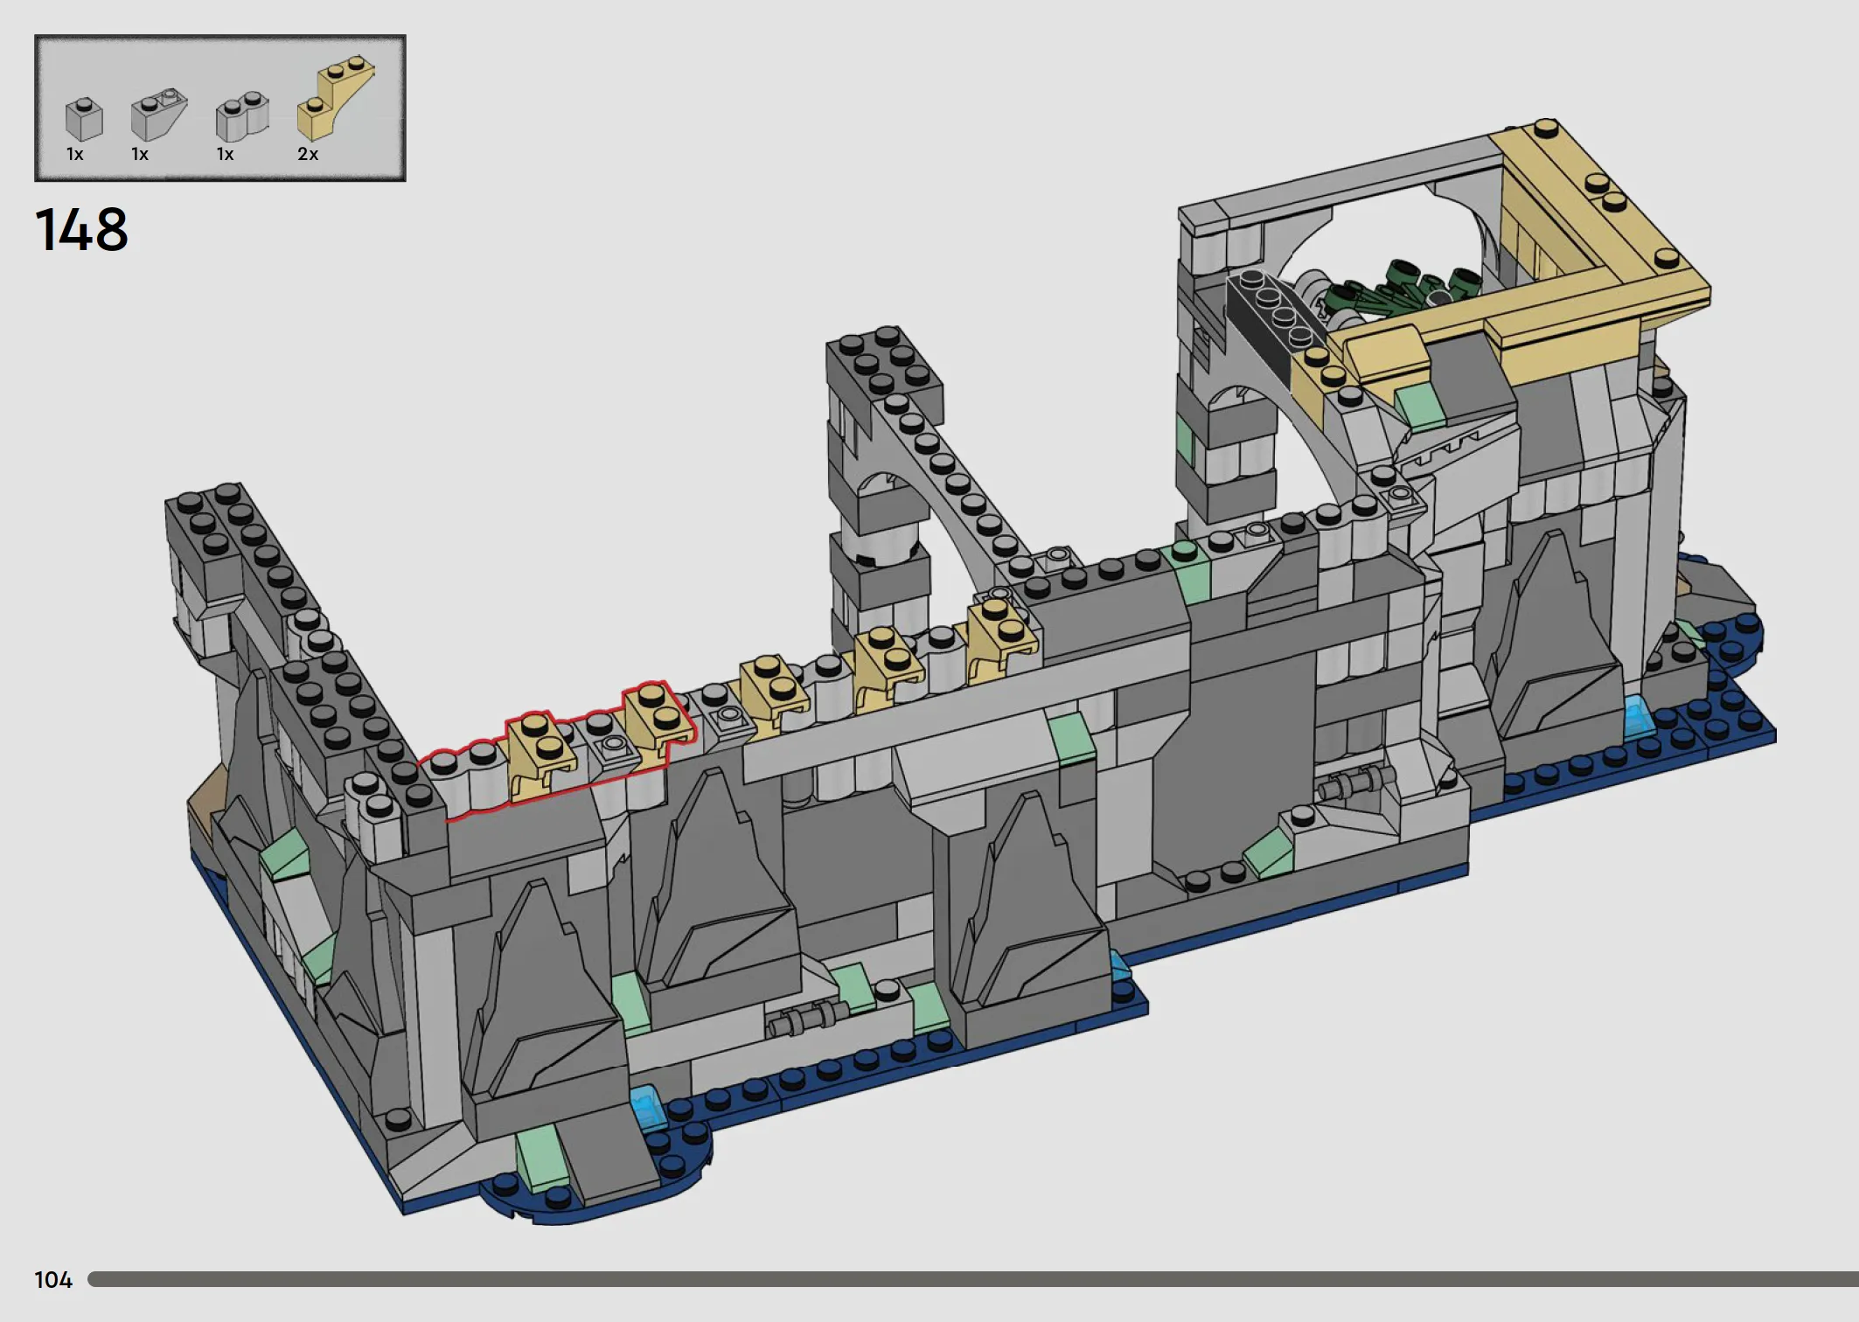Click the grey rounded 1x2 brick part

coord(242,116)
